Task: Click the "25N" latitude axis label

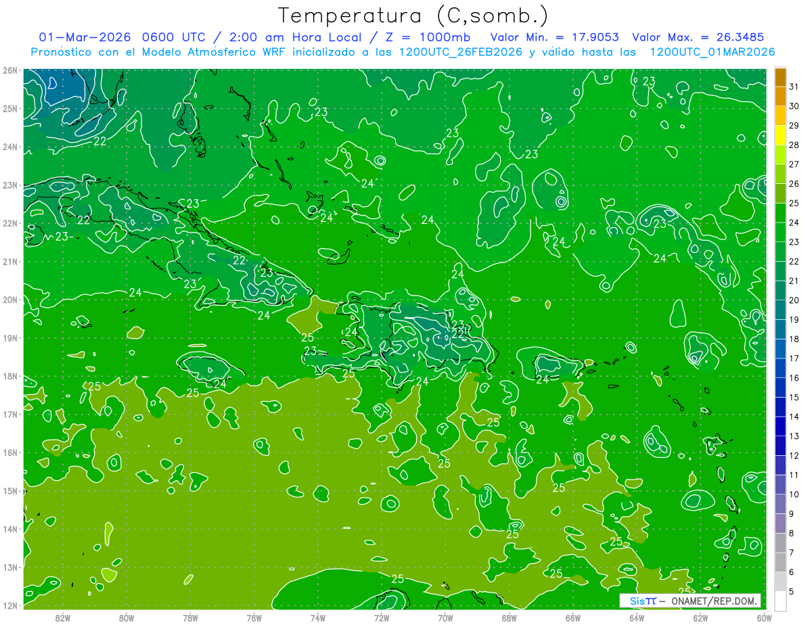Action: point(9,108)
